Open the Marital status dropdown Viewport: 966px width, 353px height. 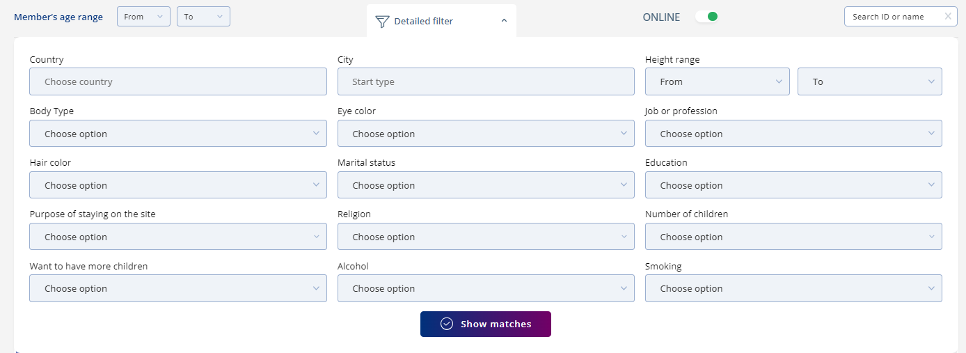click(486, 185)
